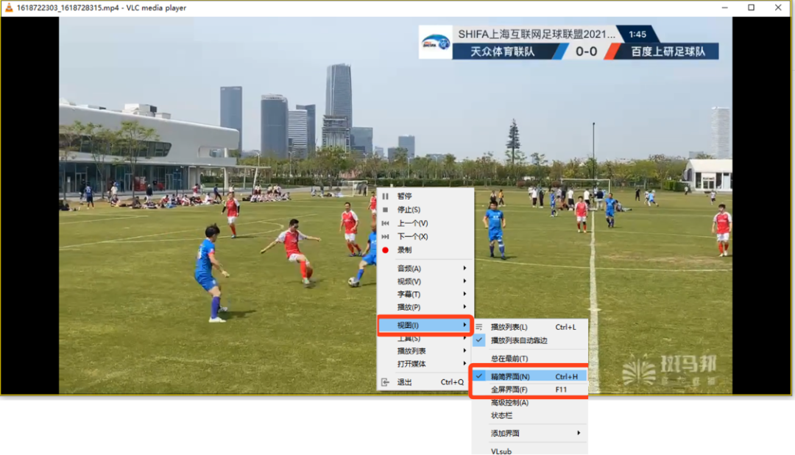Expand the 字幕(T) submenu

point(426,294)
